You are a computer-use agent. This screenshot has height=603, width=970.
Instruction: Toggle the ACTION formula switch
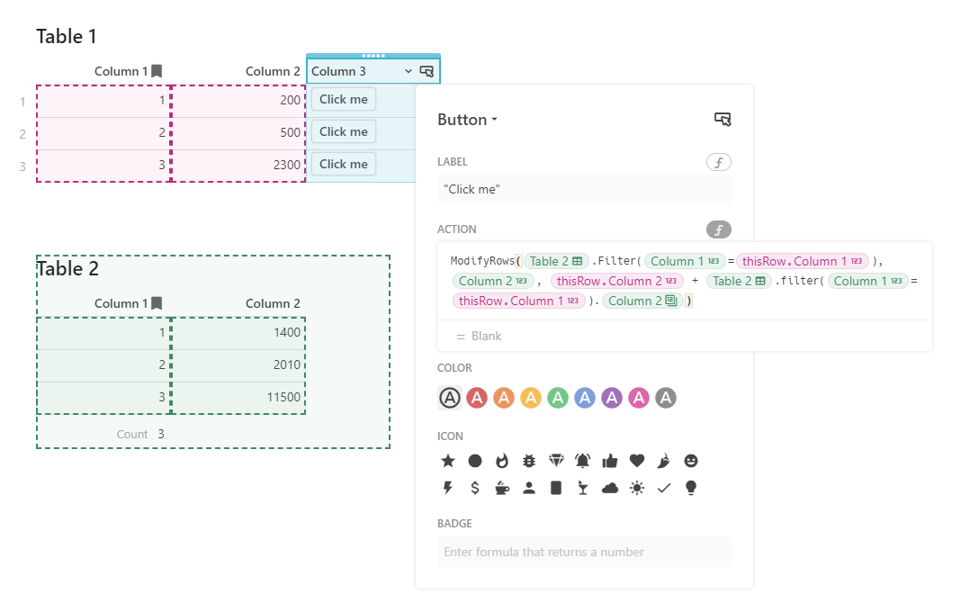pyautogui.click(x=719, y=229)
